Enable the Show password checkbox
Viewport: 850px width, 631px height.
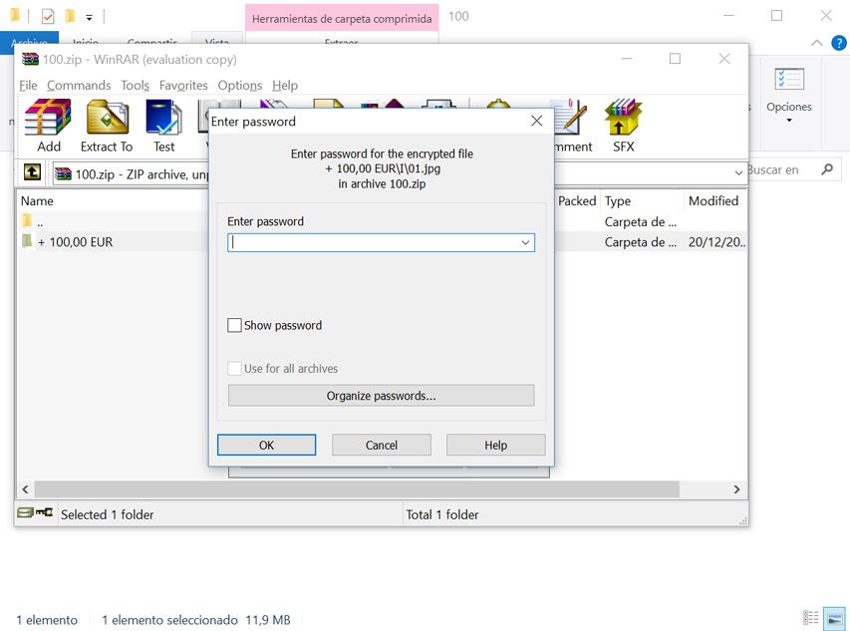pos(235,325)
